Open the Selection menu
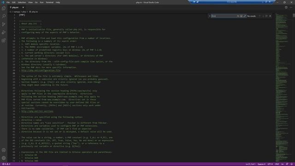 [x=22, y=2]
